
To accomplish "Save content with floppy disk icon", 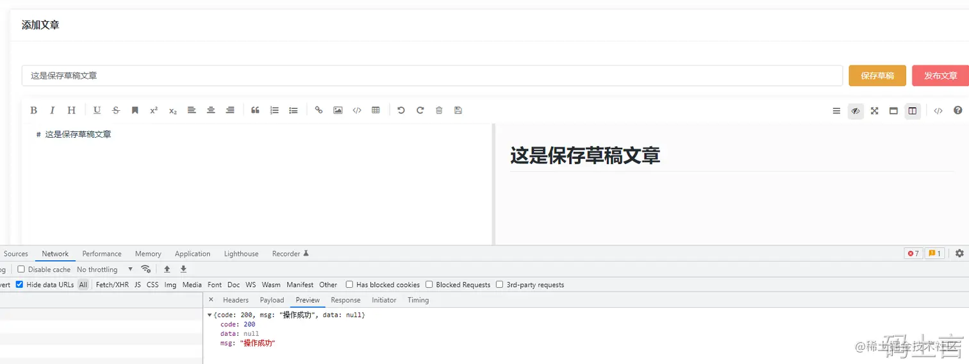I will 458,110.
